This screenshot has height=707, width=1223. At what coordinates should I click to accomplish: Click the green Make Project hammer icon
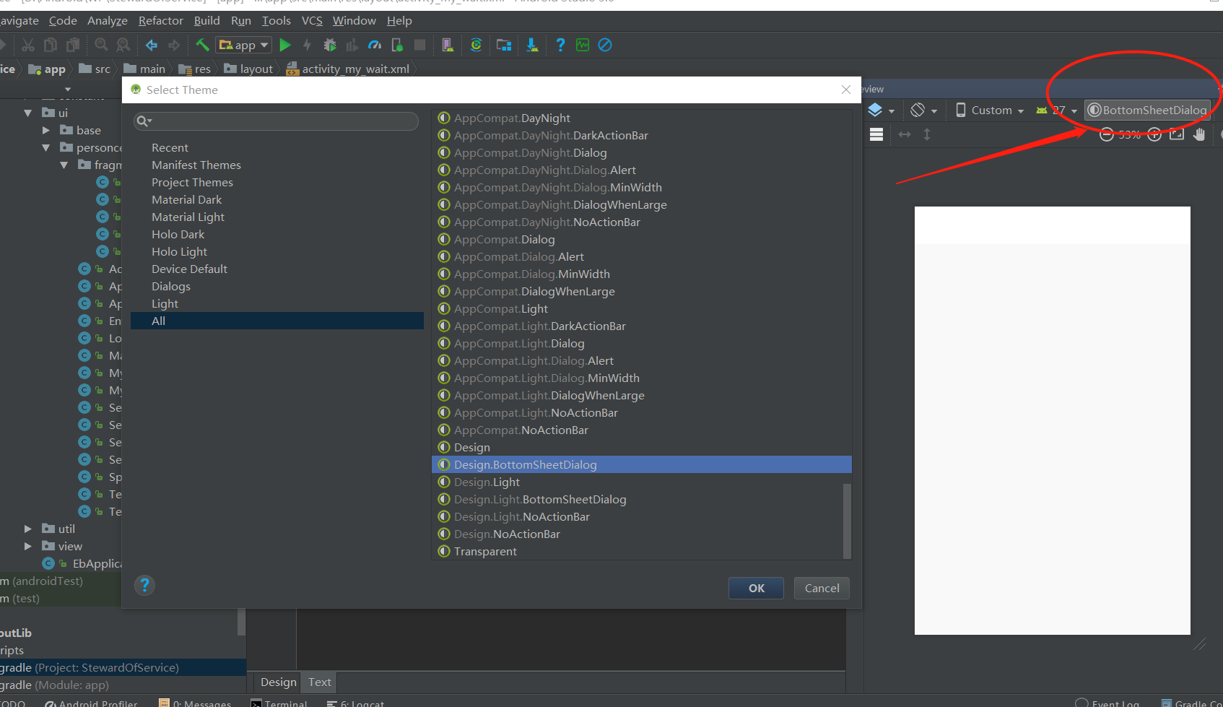pyautogui.click(x=202, y=45)
